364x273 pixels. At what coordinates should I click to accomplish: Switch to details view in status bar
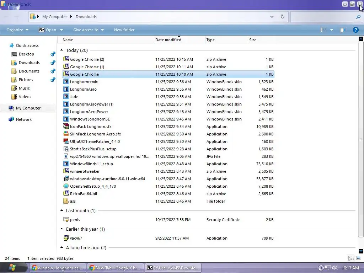tap(351, 258)
